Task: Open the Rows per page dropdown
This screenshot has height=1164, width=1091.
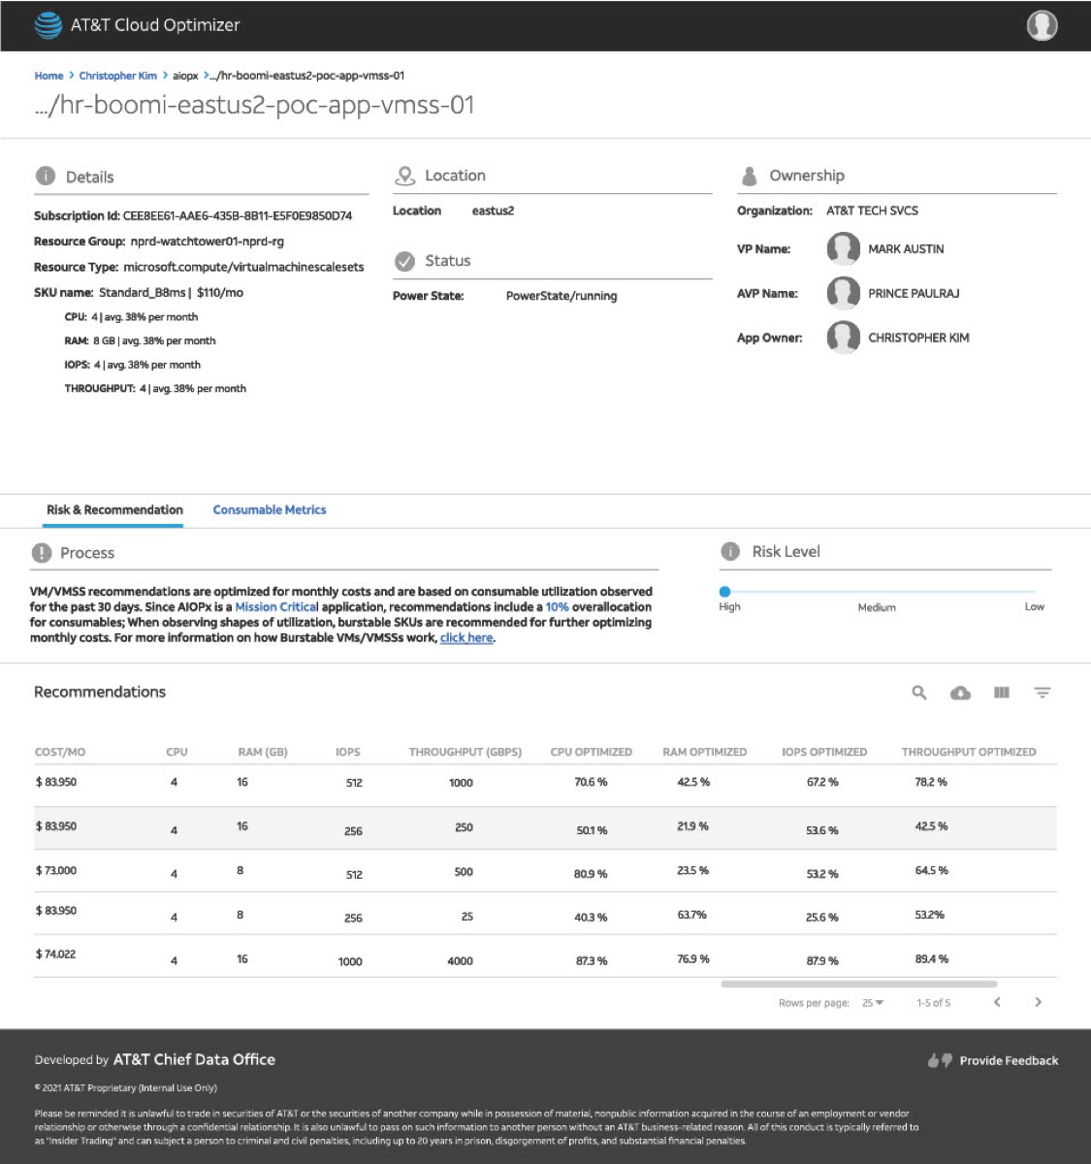Action: (x=873, y=1003)
